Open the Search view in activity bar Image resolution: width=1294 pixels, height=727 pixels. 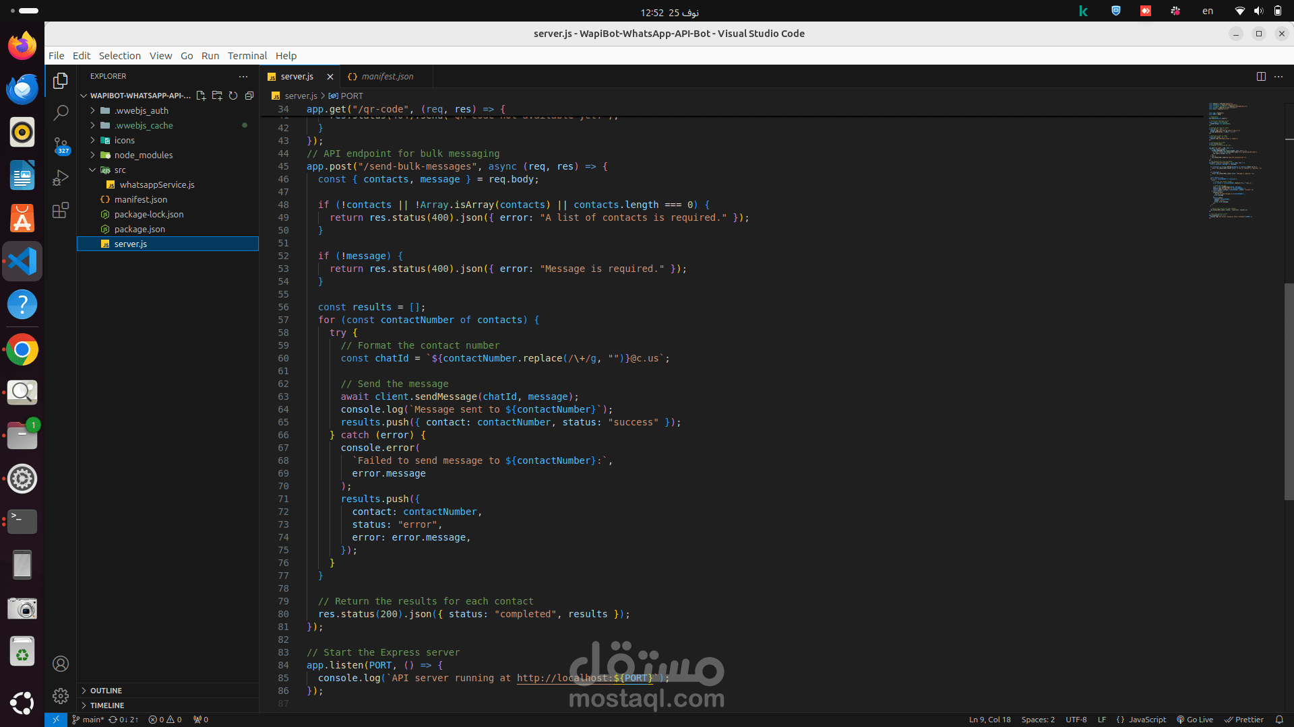tap(61, 112)
